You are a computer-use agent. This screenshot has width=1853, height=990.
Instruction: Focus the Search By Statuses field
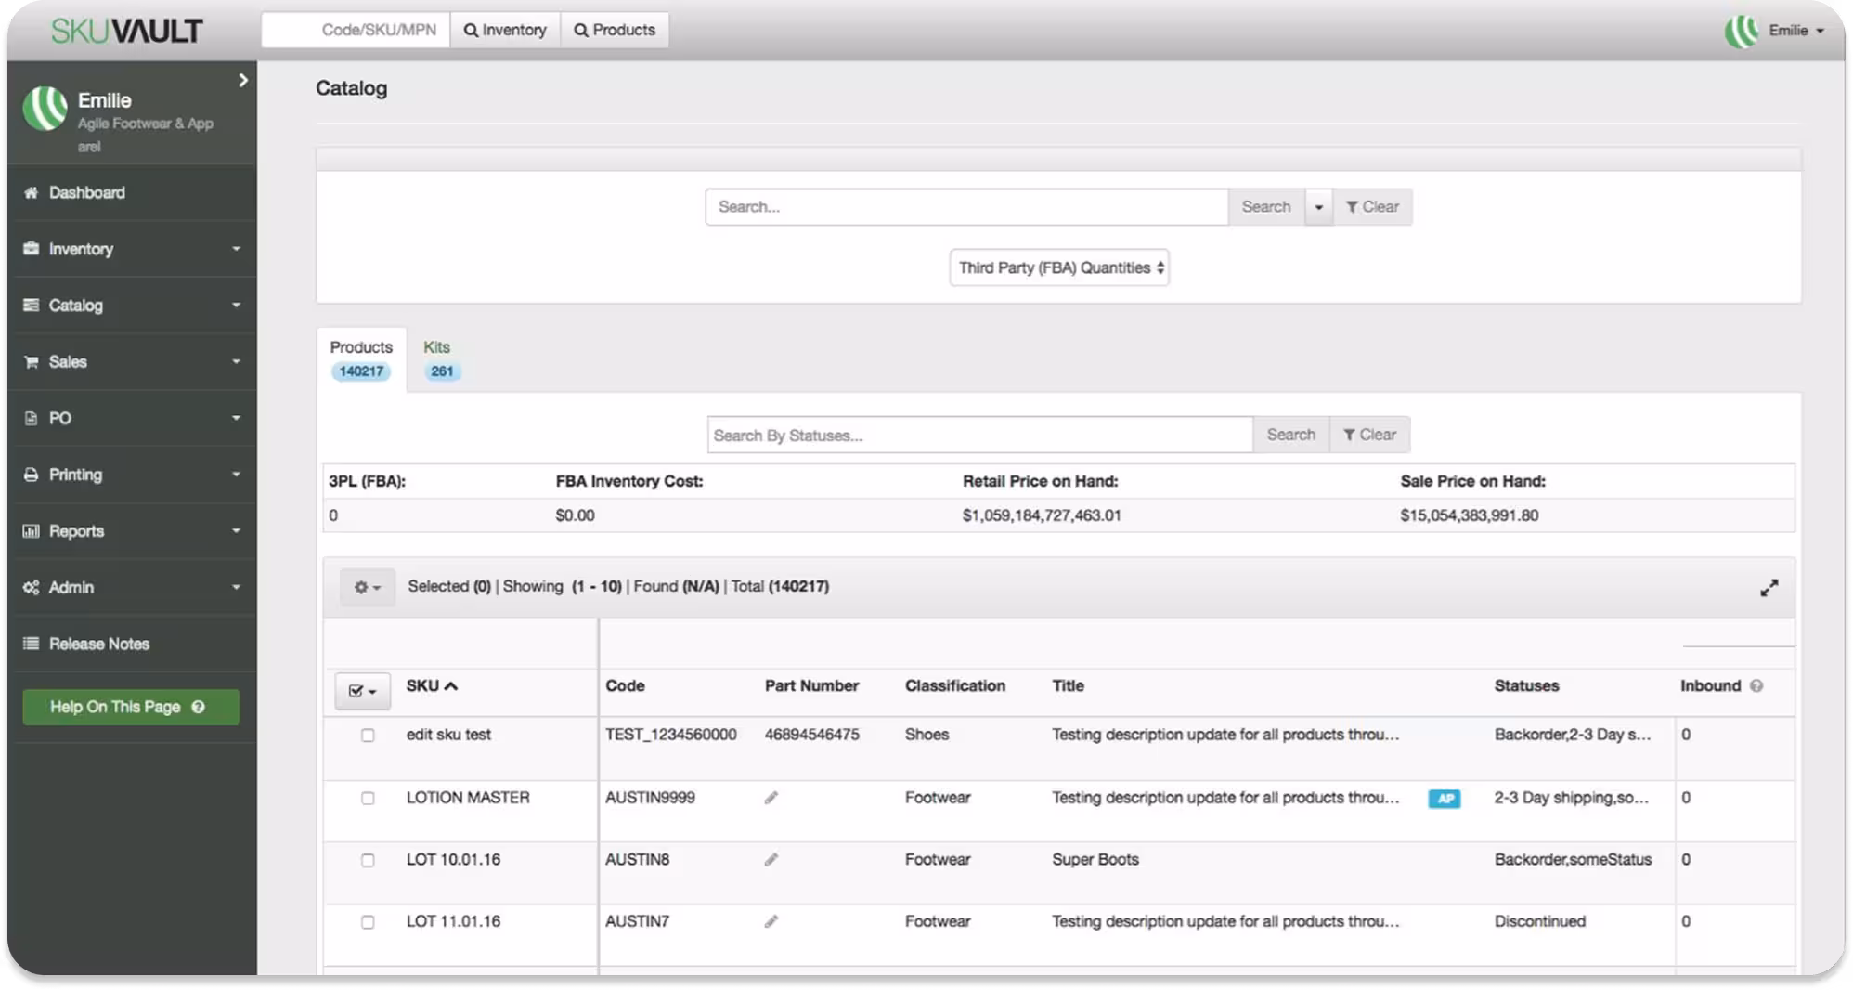pos(980,435)
